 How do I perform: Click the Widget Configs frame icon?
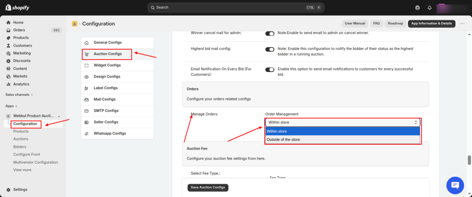coord(87,66)
